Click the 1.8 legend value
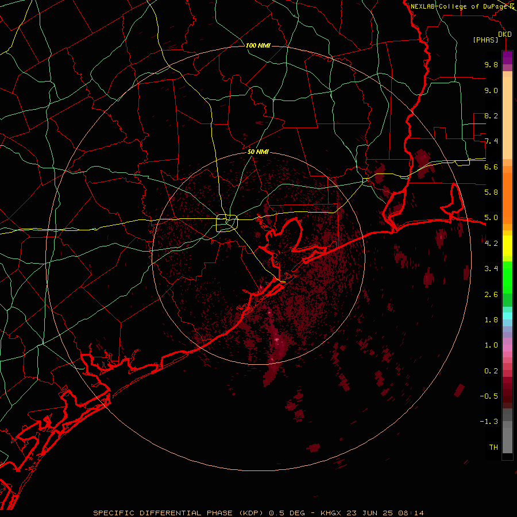Viewport: 517px width, 517px height. [x=491, y=320]
